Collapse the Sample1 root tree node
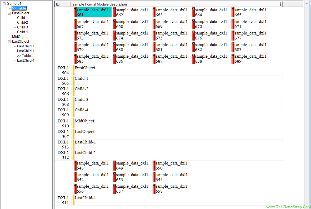311x209 pixels. click(x=4, y=4)
